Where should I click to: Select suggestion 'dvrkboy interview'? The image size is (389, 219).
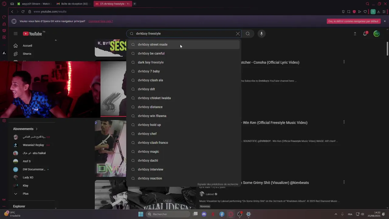point(184,169)
